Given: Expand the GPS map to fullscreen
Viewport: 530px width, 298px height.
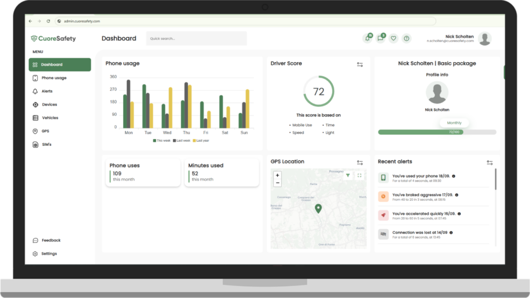Looking at the screenshot, I should pyautogui.click(x=360, y=176).
